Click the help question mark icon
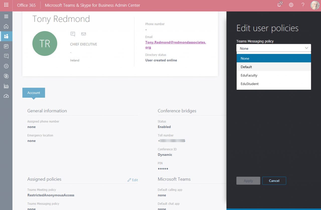The height and width of the screenshot is (210, 321). pos(303,5)
